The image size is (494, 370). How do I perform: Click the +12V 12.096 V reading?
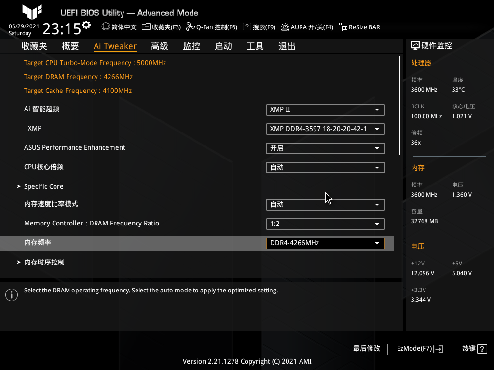pos(423,273)
